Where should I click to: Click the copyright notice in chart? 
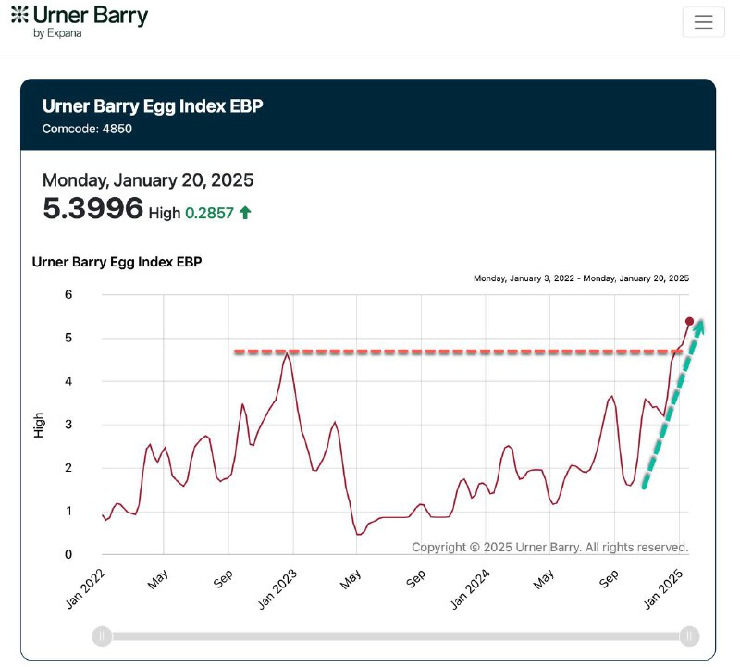coord(549,547)
